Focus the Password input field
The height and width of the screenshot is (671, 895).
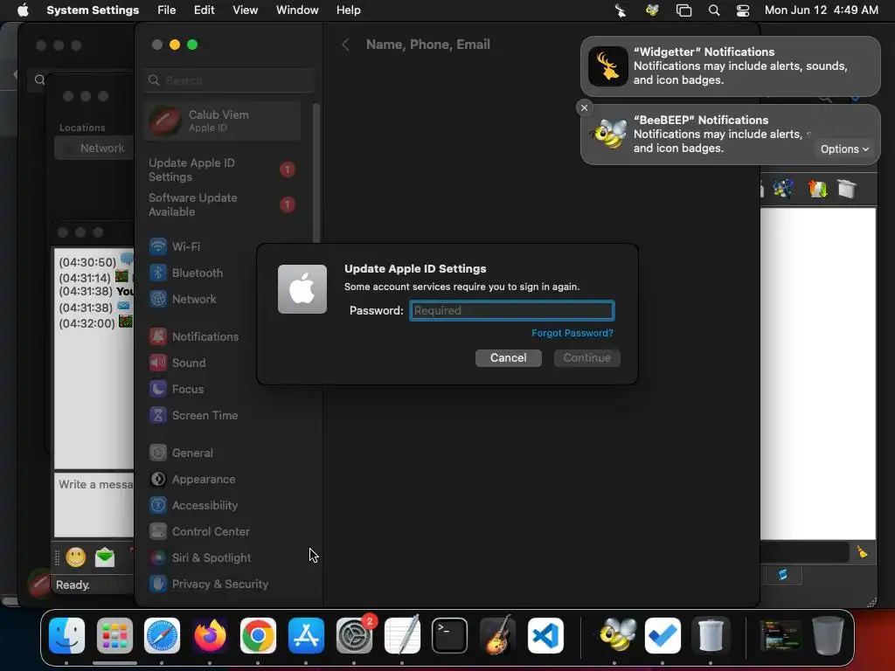[x=511, y=310]
